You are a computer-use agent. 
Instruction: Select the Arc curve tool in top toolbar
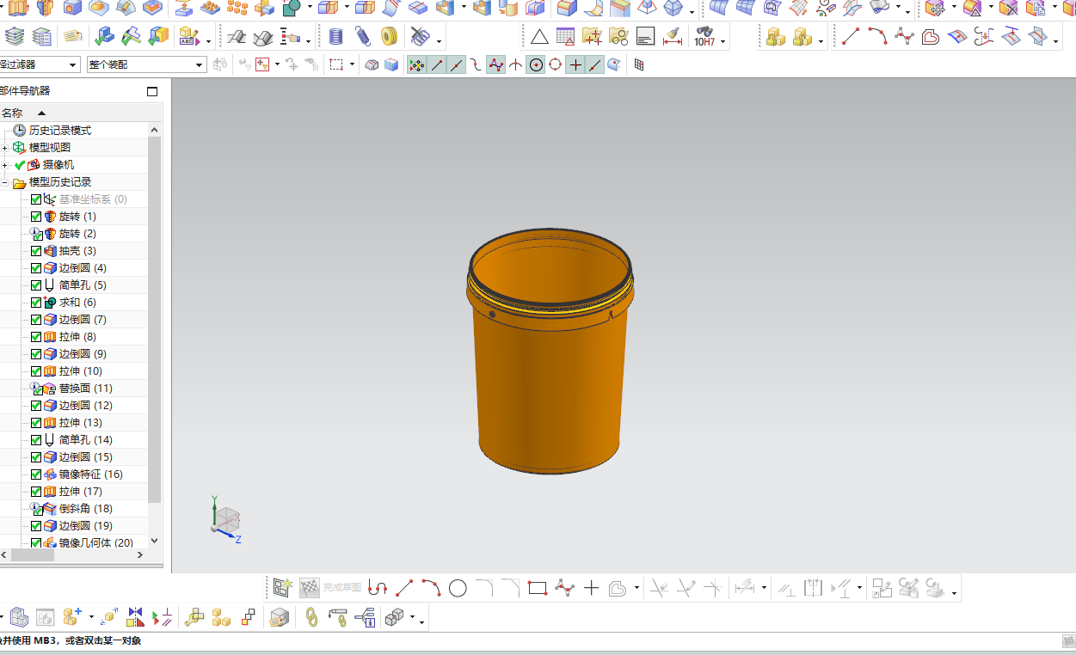877,37
